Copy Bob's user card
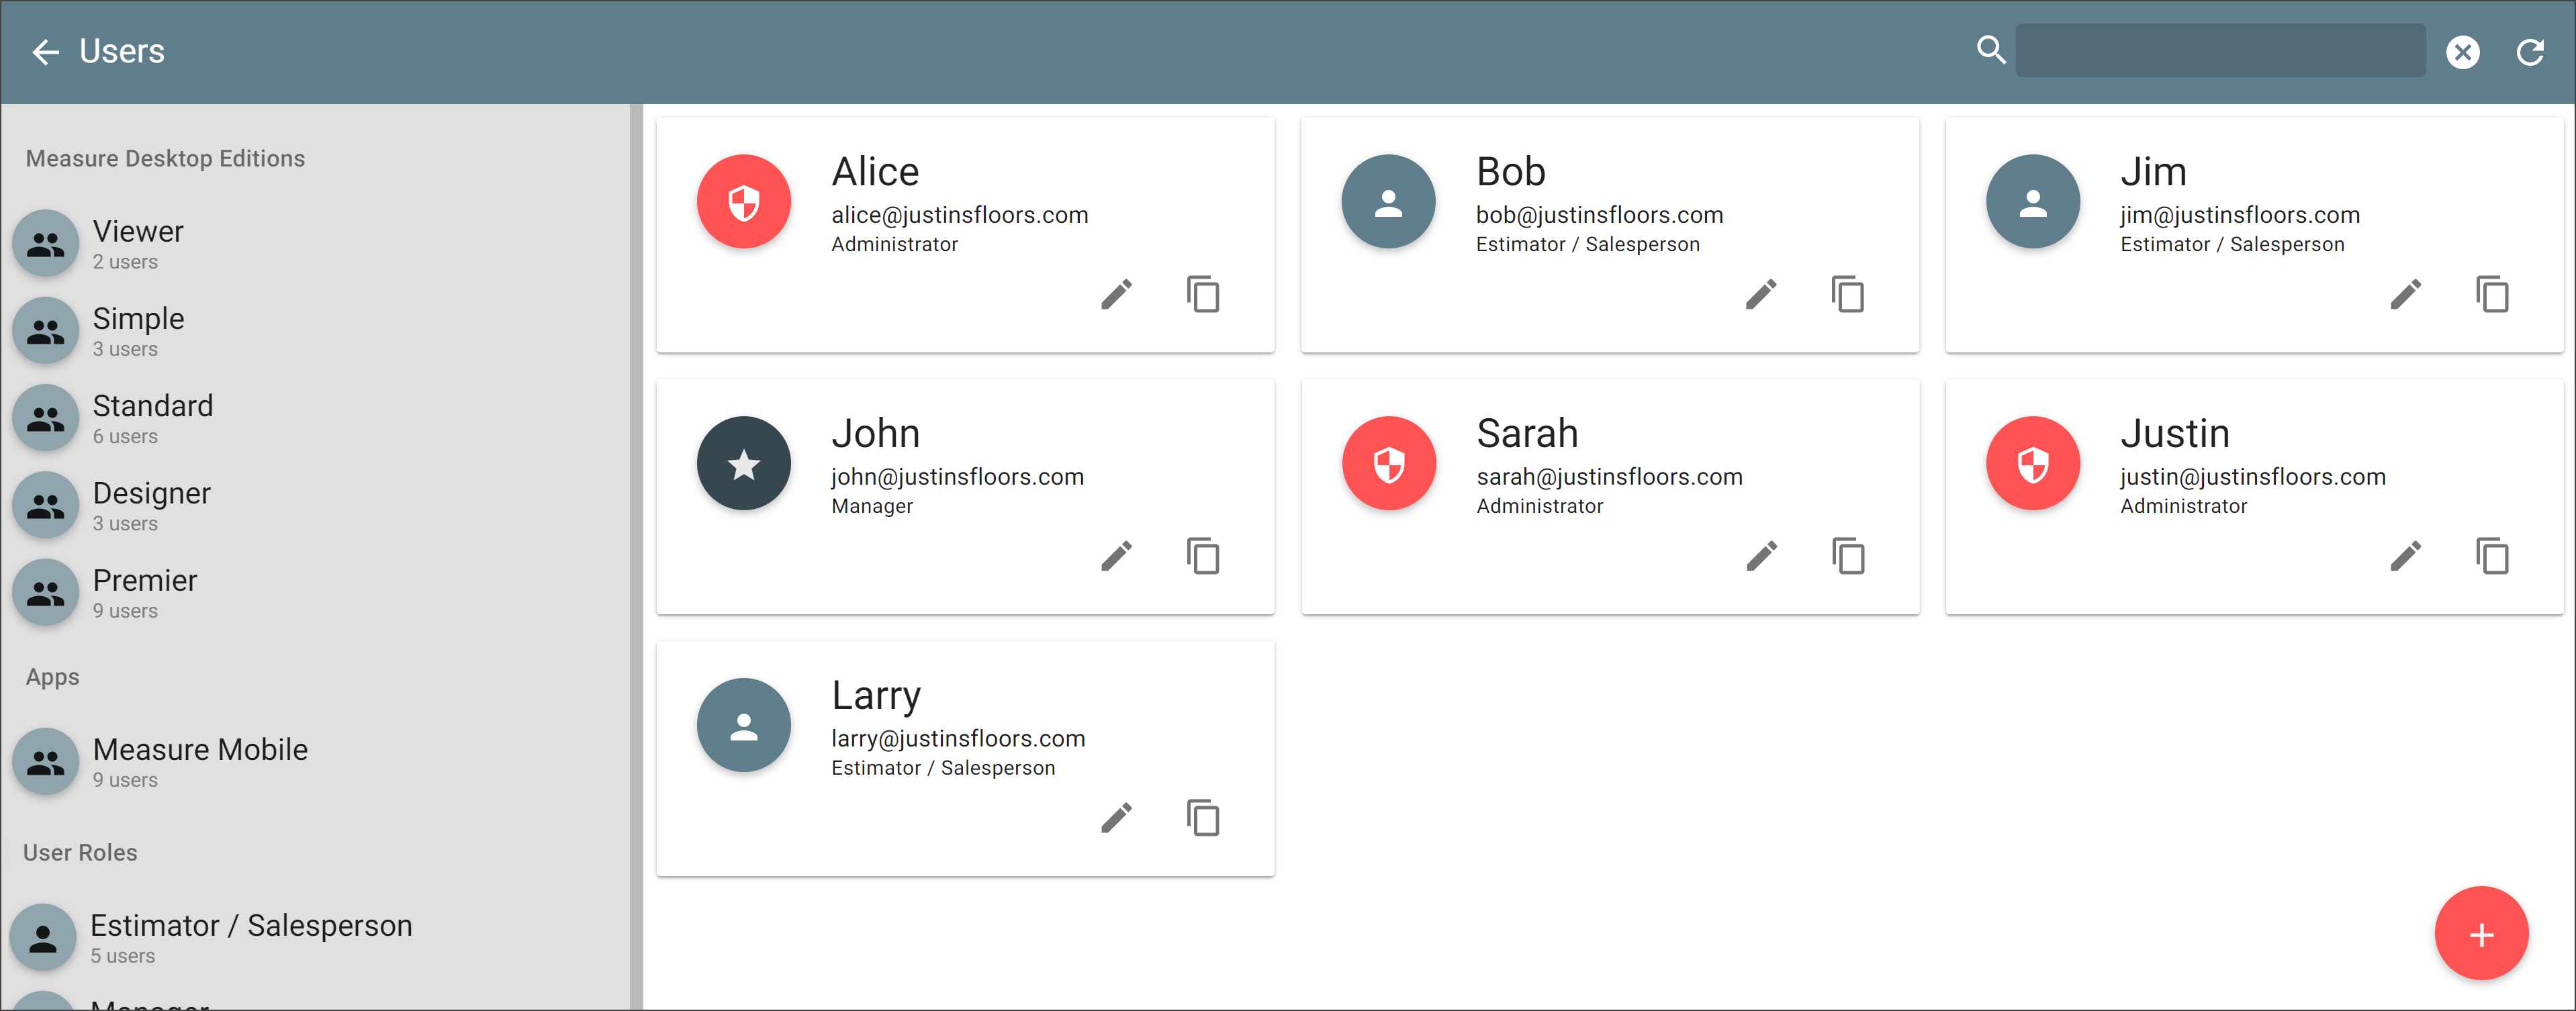Viewport: 2576px width, 1011px height. [1848, 295]
